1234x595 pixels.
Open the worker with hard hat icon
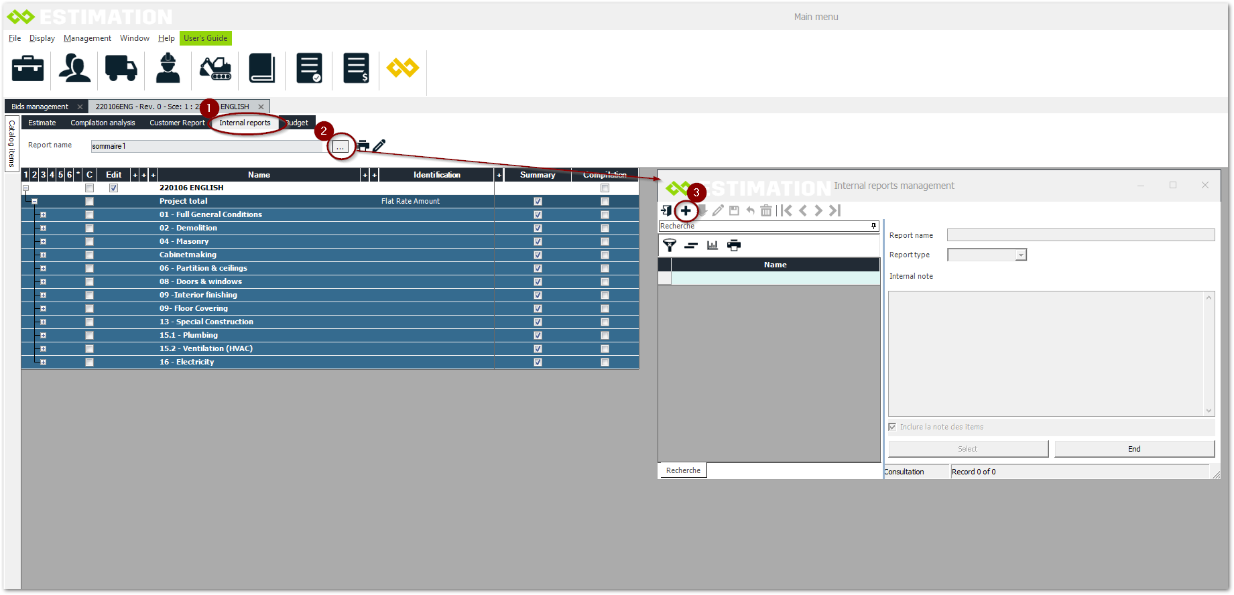pos(168,68)
